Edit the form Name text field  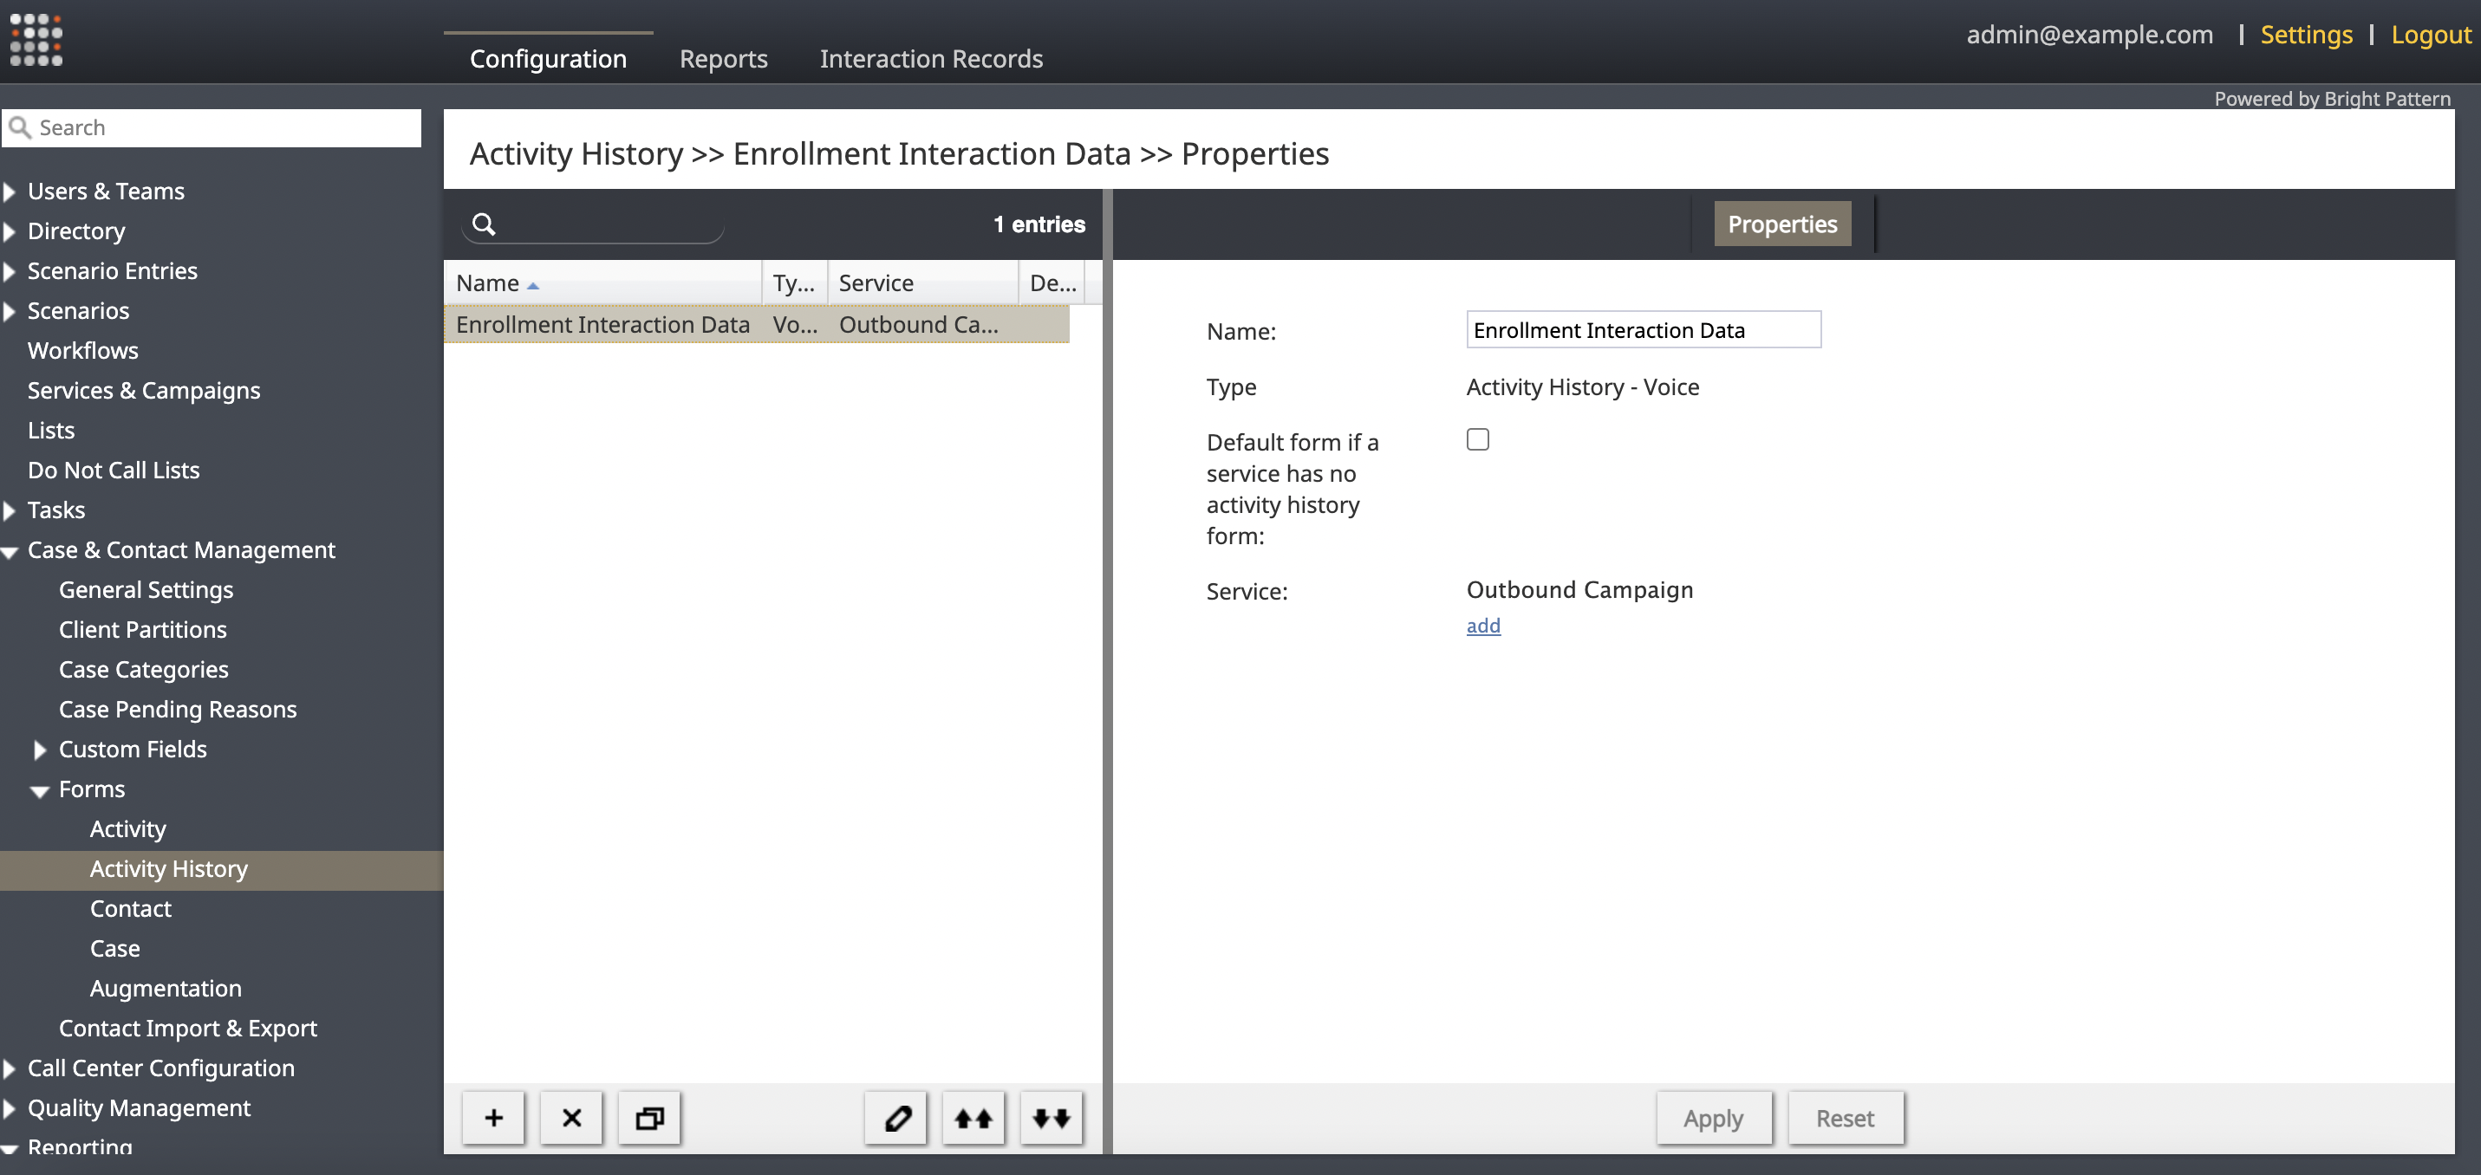tap(1643, 329)
